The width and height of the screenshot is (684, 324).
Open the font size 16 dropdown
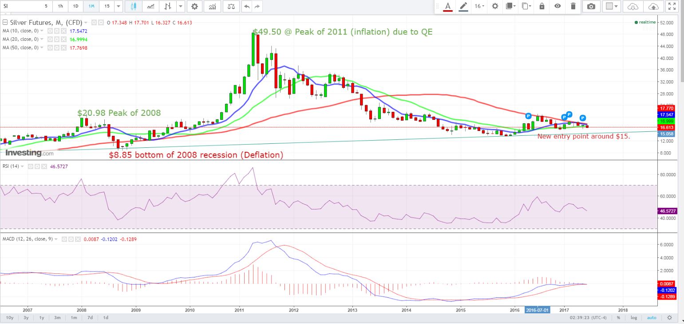pyautogui.click(x=479, y=6)
